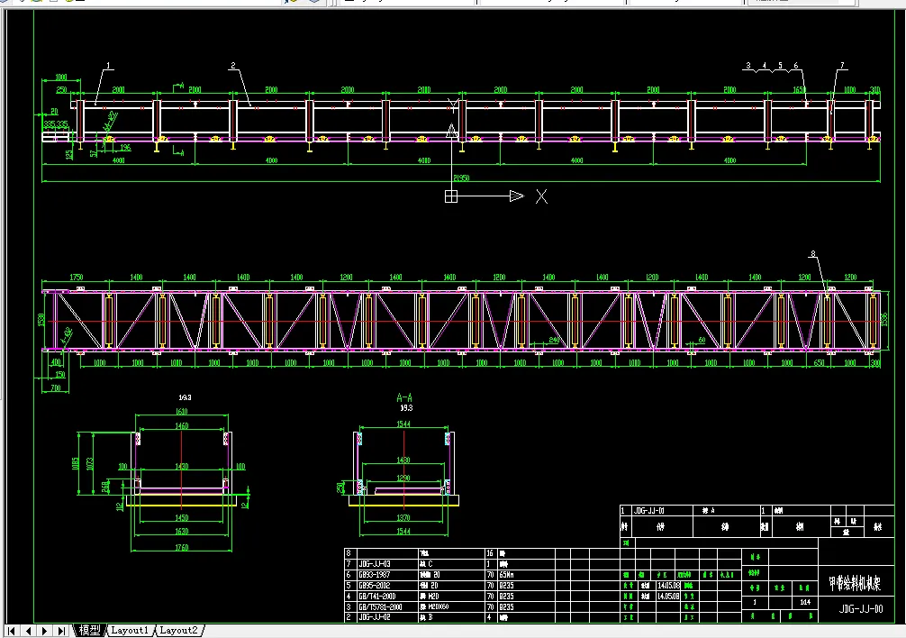The width and height of the screenshot is (906, 638).
Task: Click the next layout tab arrow
Action: click(x=44, y=631)
